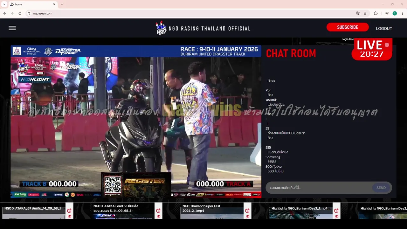
Task: Click the live race video player
Action: (136, 121)
